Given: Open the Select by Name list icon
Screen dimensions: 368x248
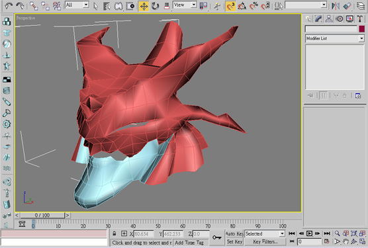Looking at the screenshot, I should pos(107,6).
